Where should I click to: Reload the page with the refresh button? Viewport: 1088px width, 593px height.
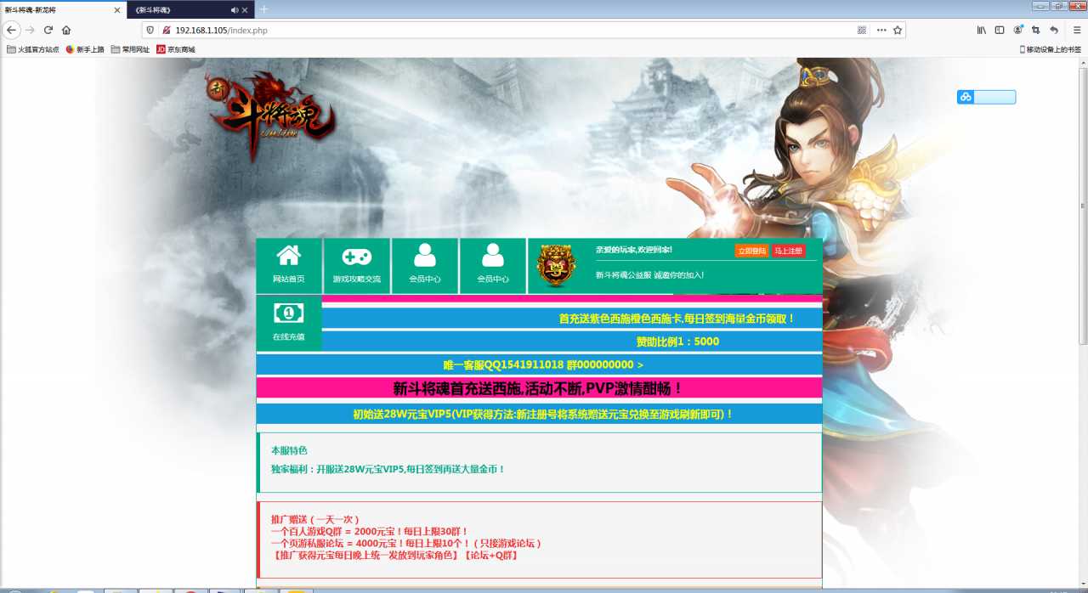click(x=48, y=30)
